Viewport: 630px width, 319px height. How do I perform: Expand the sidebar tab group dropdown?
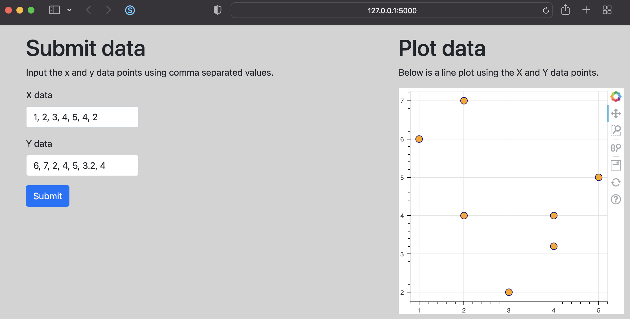coord(69,10)
